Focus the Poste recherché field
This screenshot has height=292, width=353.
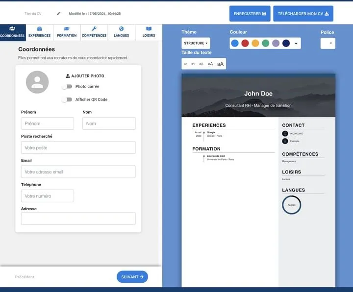[78, 147]
